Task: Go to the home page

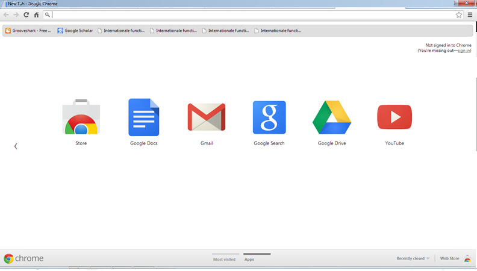Action: tap(37, 14)
